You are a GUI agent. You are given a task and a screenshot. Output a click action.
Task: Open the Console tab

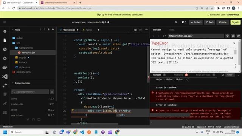[x=157, y=75]
